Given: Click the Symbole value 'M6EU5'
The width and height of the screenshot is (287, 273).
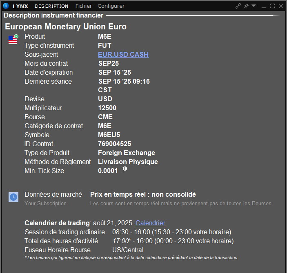Looking at the screenshot, I should point(109,135).
